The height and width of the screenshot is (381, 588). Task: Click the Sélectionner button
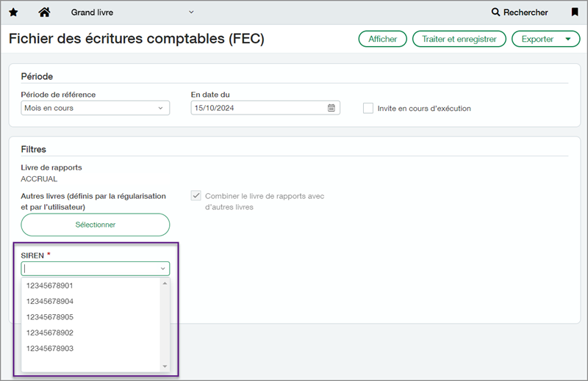(95, 225)
